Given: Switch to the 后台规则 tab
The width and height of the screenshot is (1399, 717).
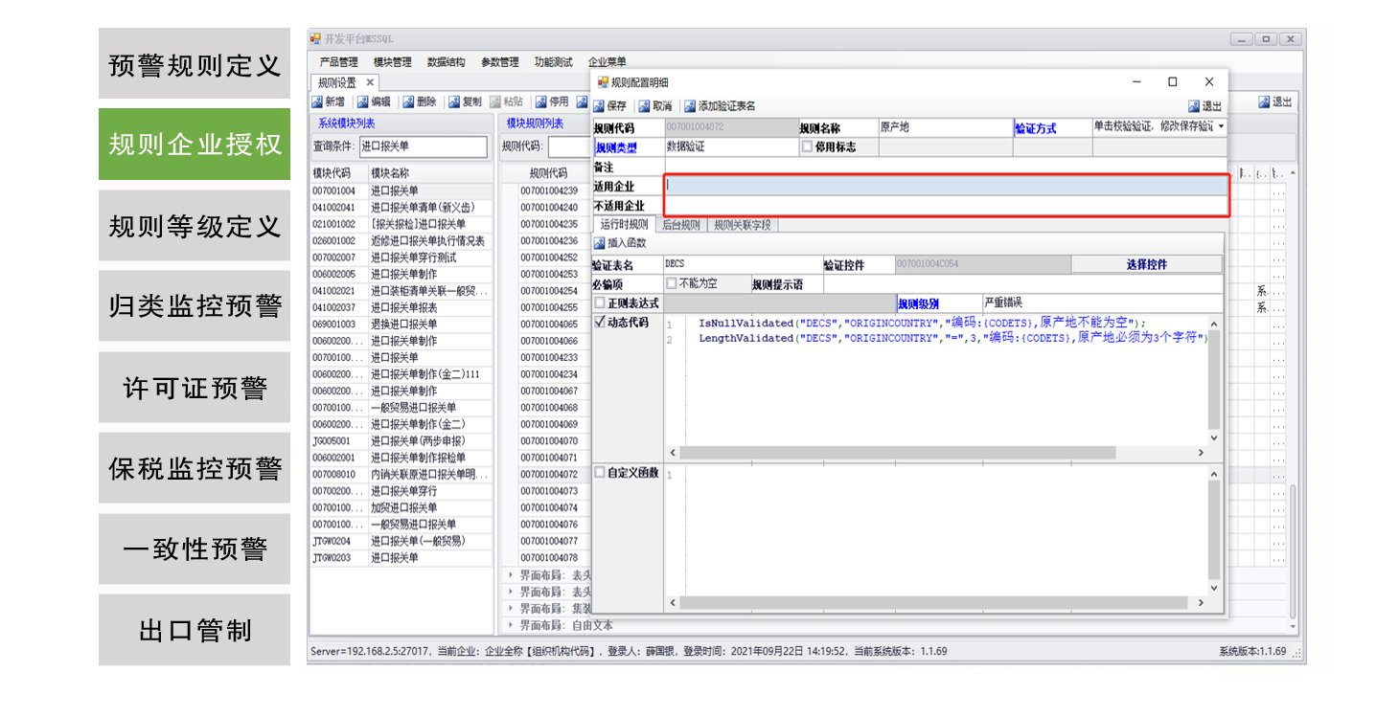Looking at the screenshot, I should pos(681,225).
